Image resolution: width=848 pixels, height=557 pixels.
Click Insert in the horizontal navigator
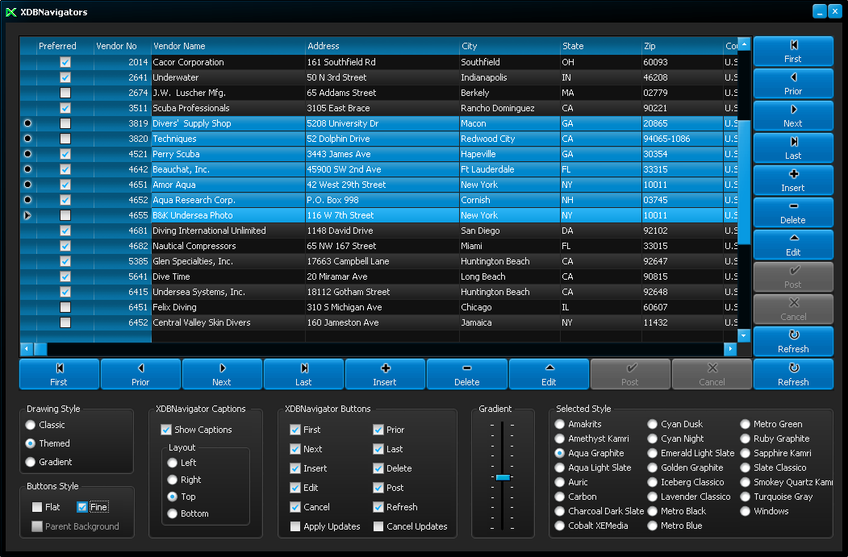click(385, 374)
